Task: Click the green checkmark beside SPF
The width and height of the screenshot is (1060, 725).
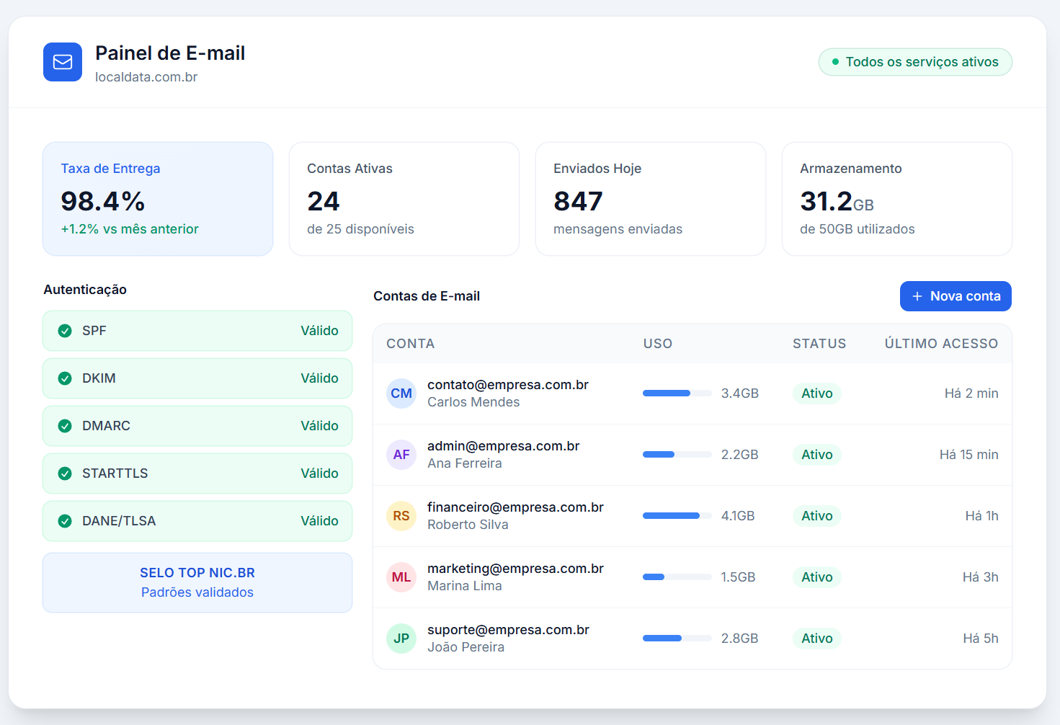Action: [65, 330]
